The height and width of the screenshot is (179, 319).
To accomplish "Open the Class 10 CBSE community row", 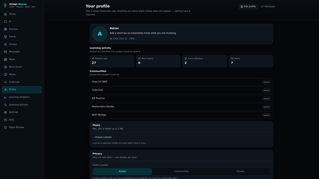I will tap(181, 82).
